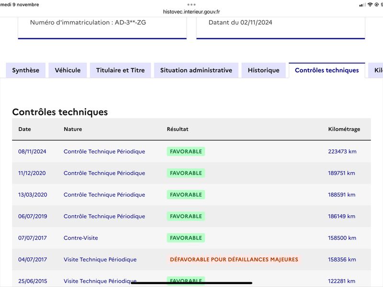This screenshot has width=383, height=287.
Task: Click the Résultat column header
Action: (x=178, y=129)
